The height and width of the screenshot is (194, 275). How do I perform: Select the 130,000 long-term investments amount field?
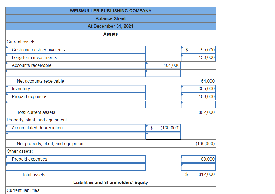(198, 57)
